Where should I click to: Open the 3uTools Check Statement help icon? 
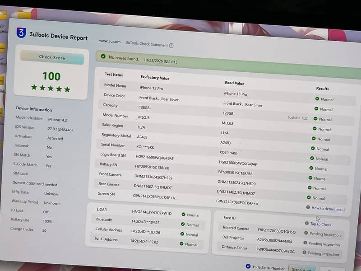(171, 46)
